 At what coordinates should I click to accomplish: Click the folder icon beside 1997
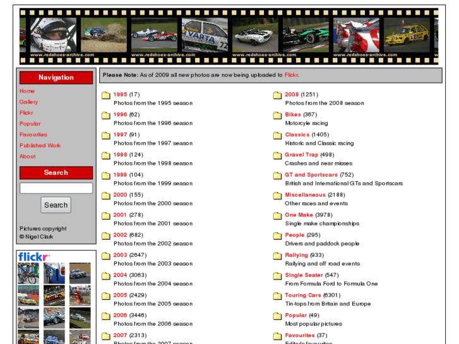105,136
